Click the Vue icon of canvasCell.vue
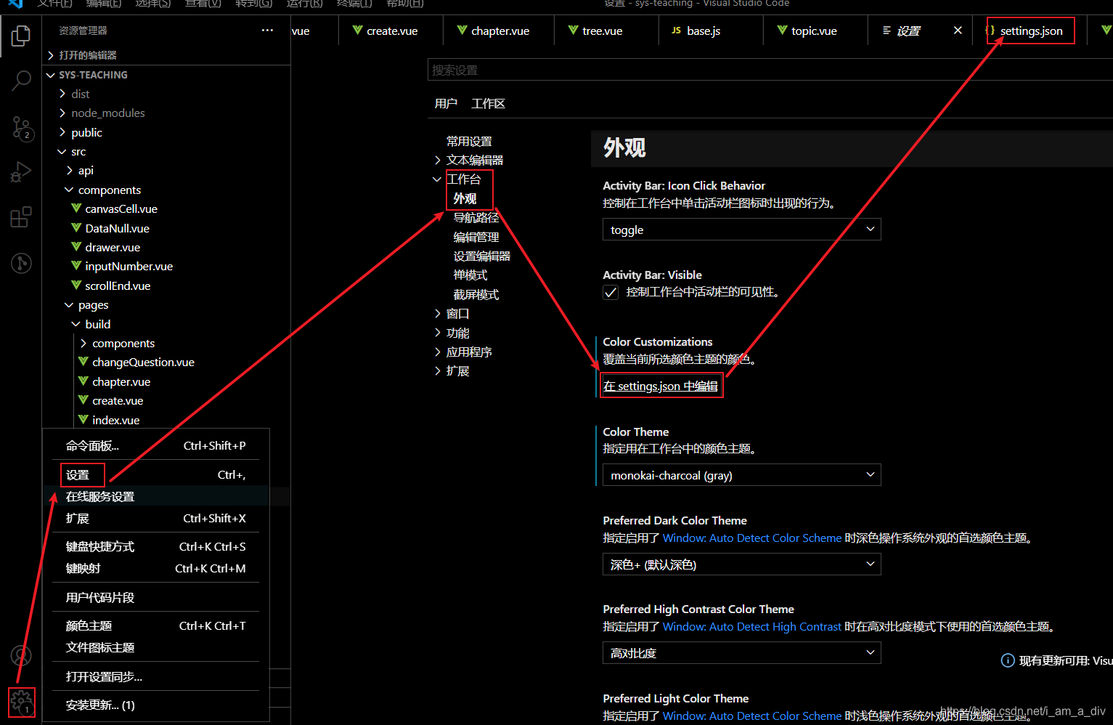This screenshot has height=725, width=1113. point(76,208)
